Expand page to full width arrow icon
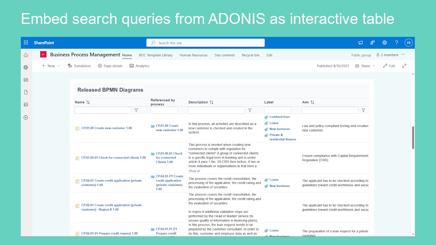Image resolution: width=436 pixels, height=245 pixels. point(404,66)
